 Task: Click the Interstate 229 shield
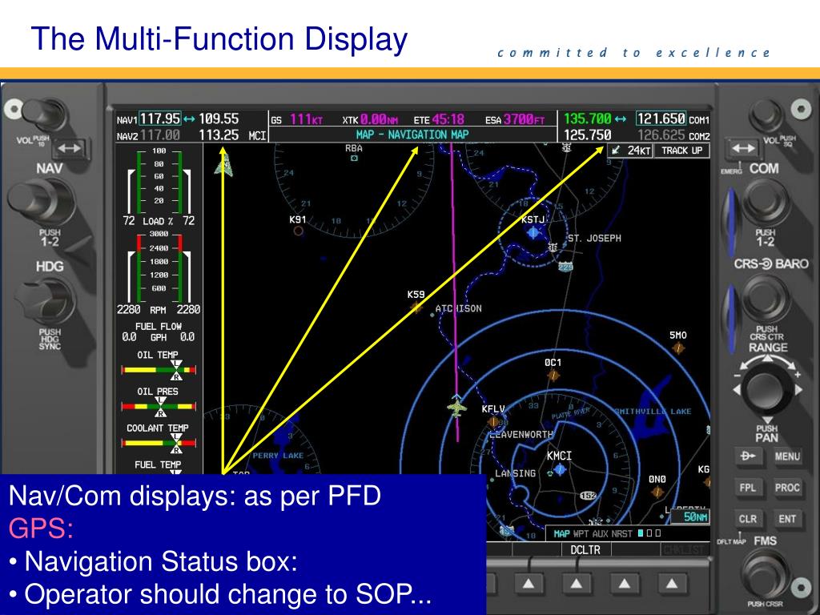[x=566, y=267]
